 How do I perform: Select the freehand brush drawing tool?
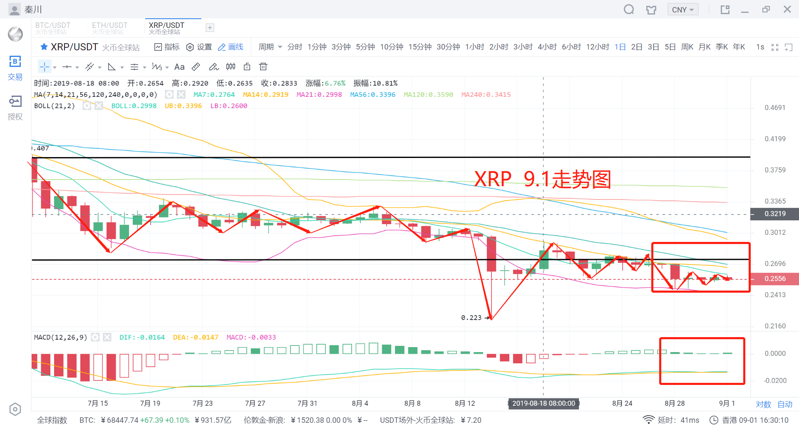click(213, 67)
